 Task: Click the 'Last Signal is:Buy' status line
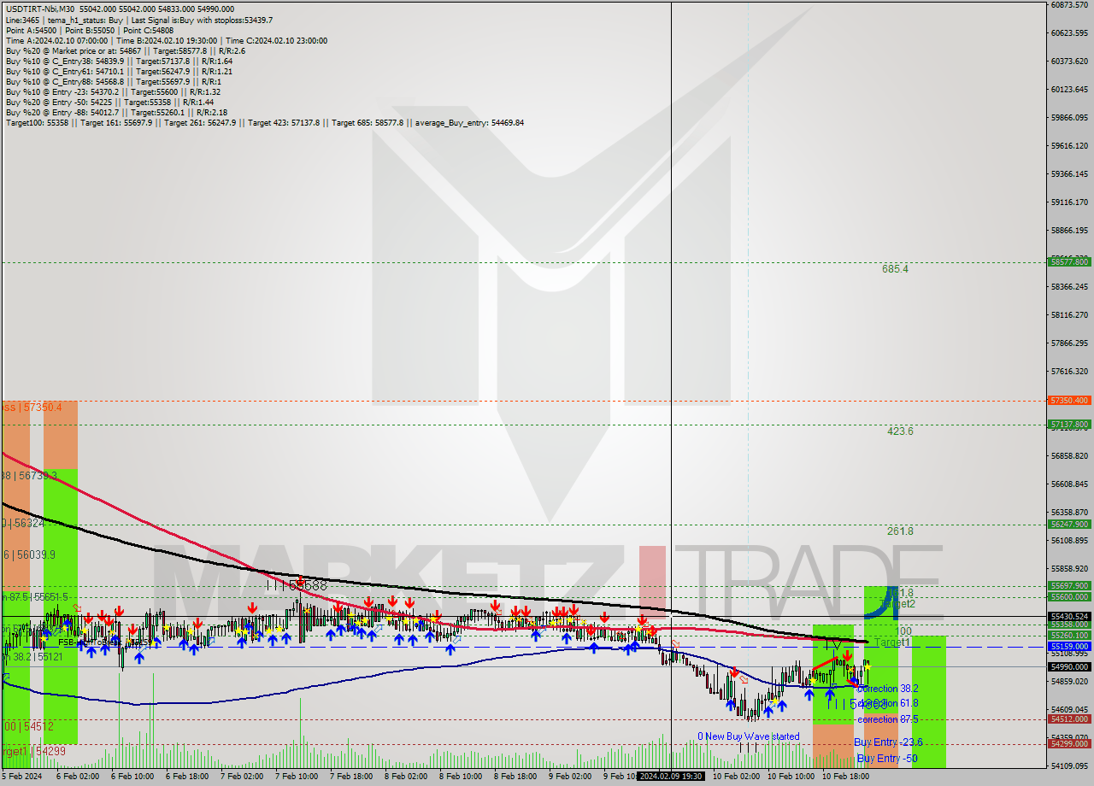tap(203, 19)
